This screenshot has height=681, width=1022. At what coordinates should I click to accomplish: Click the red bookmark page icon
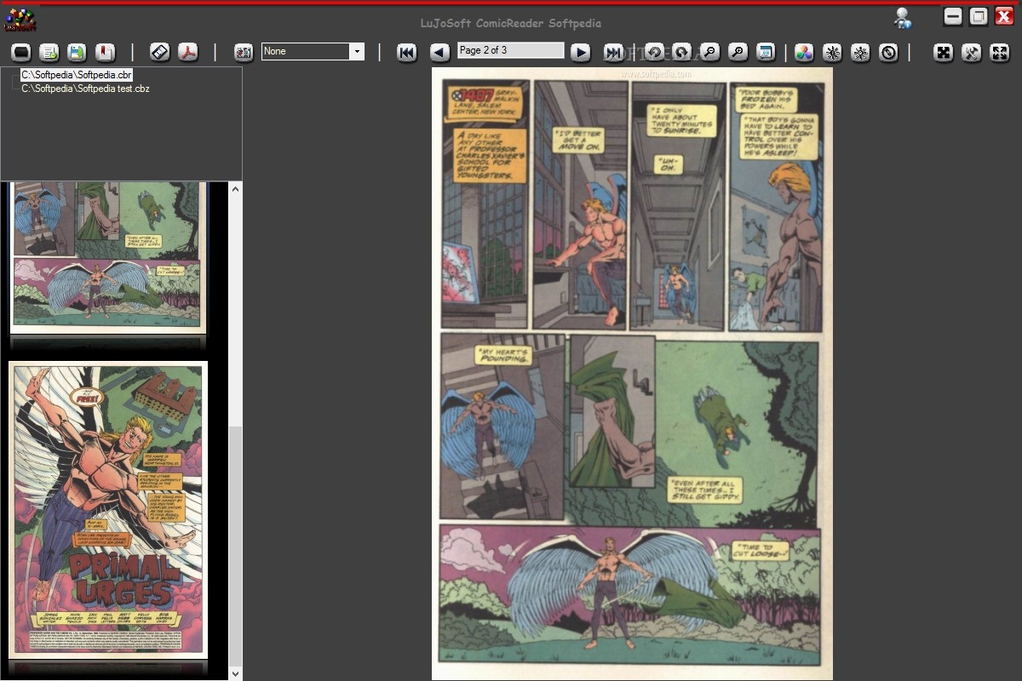pos(106,52)
